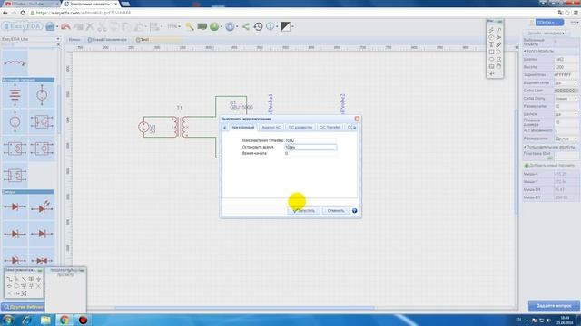Open the Save document icon in the toolbar
The image size is (581, 326).
(x=50, y=26)
